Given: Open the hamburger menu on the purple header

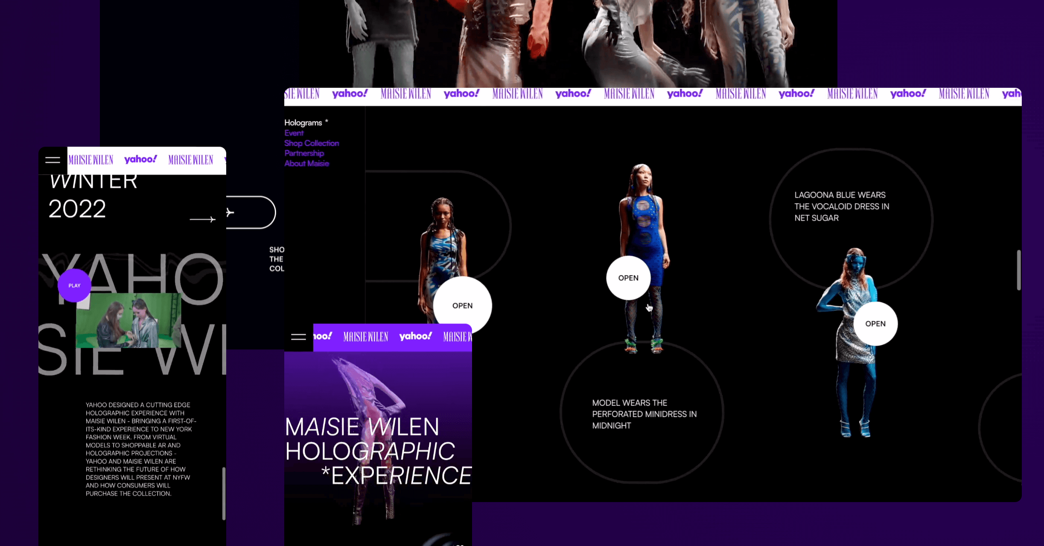Looking at the screenshot, I should pyautogui.click(x=298, y=337).
